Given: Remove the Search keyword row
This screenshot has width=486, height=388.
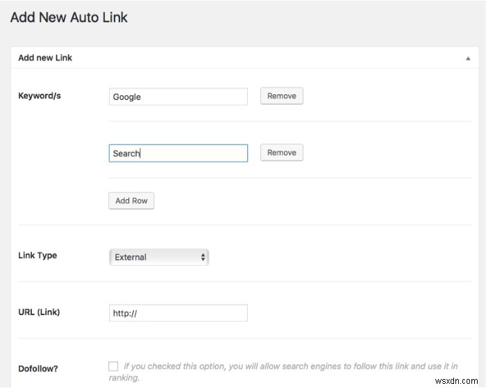Looking at the screenshot, I should (x=282, y=153).
